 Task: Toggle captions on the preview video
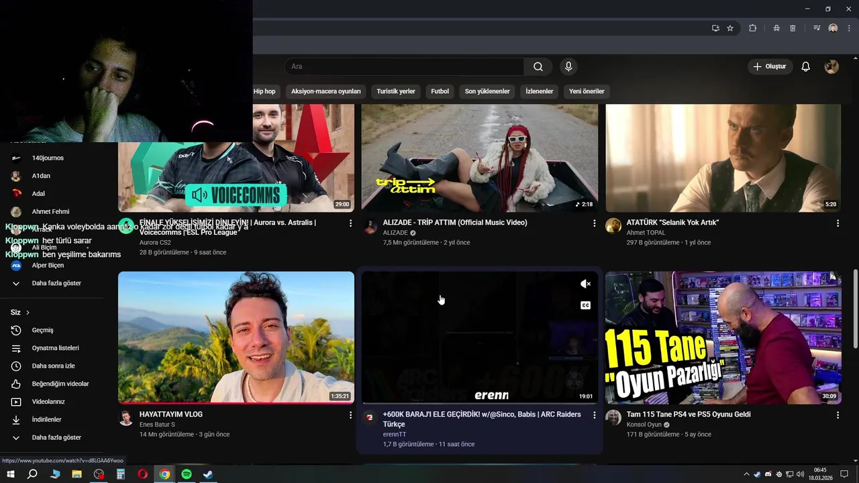(x=585, y=305)
